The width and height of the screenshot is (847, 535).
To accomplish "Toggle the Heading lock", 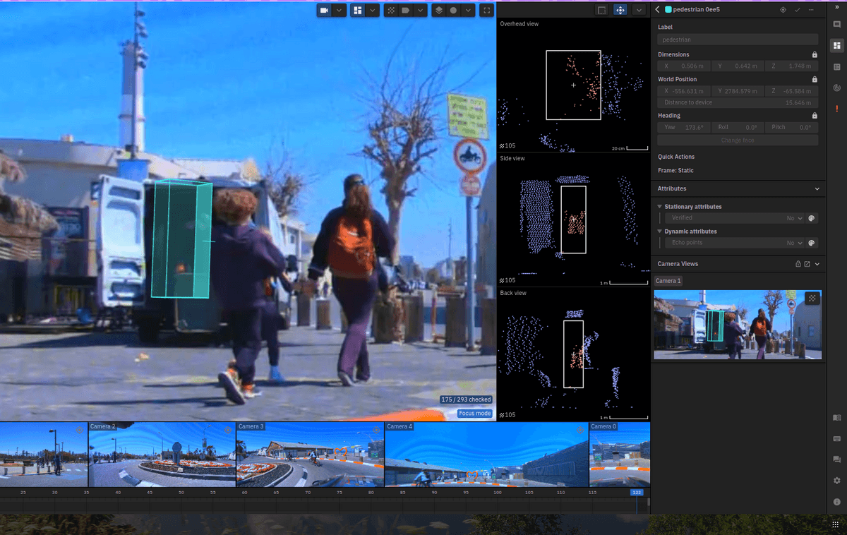I will 815,116.
